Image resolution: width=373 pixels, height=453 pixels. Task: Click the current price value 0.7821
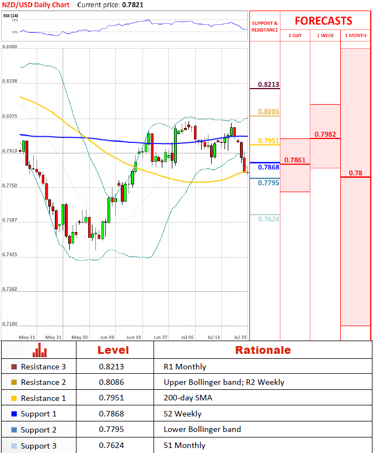(x=132, y=5)
